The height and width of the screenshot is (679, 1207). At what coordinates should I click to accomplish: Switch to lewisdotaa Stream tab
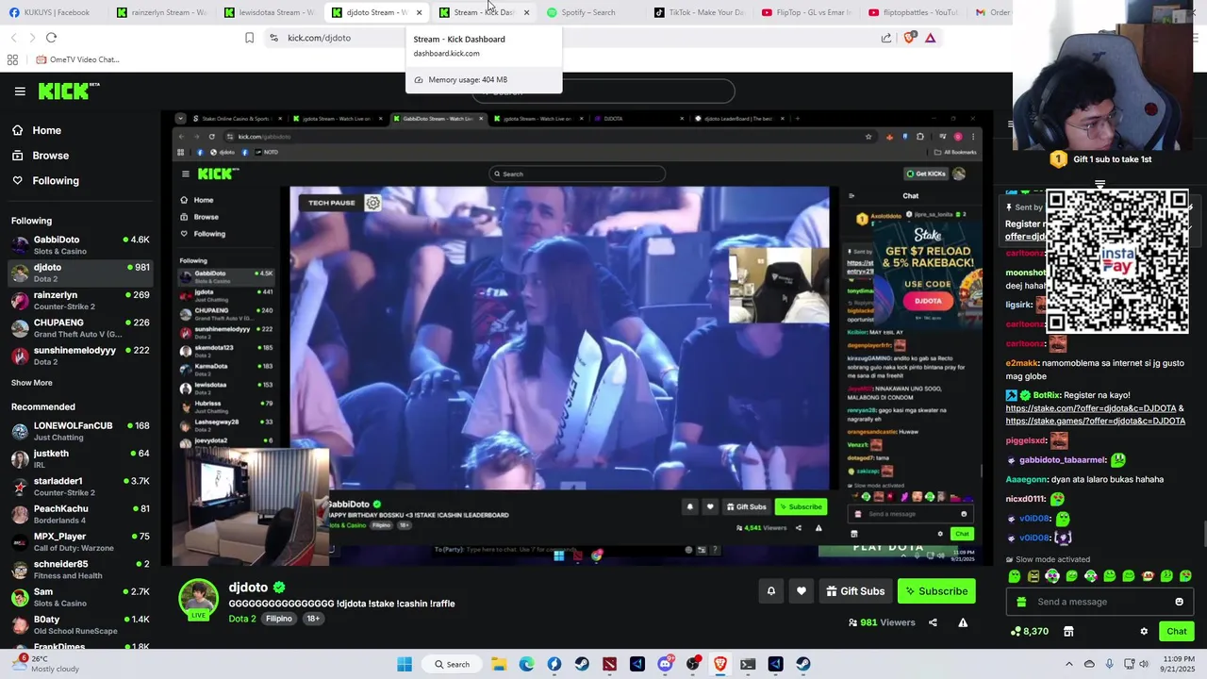[271, 12]
